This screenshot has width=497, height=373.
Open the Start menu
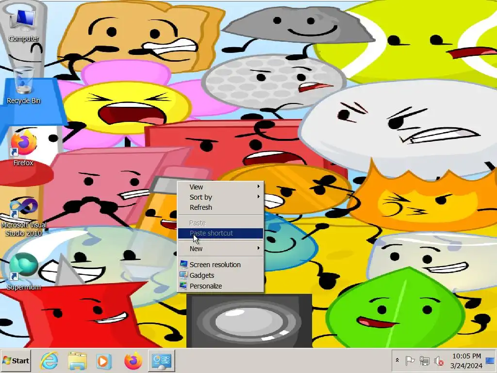[16, 361]
